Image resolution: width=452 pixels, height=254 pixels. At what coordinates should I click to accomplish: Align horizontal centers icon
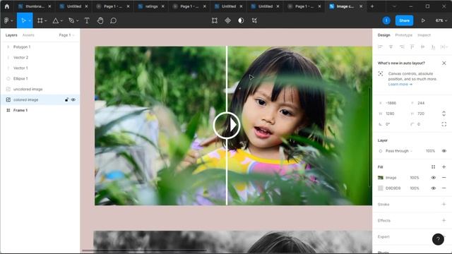391,47
